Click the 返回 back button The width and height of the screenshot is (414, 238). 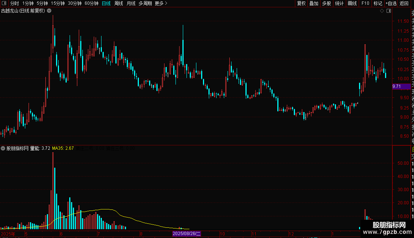click(404, 3)
